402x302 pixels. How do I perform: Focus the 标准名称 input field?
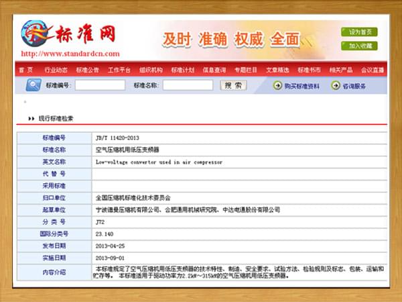(188, 85)
